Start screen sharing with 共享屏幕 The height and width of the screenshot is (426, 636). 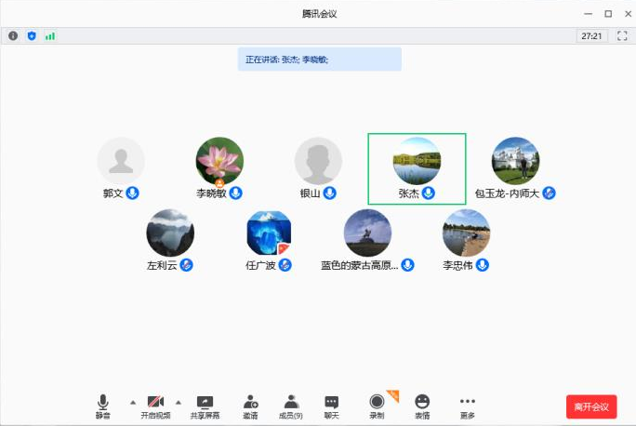click(205, 405)
